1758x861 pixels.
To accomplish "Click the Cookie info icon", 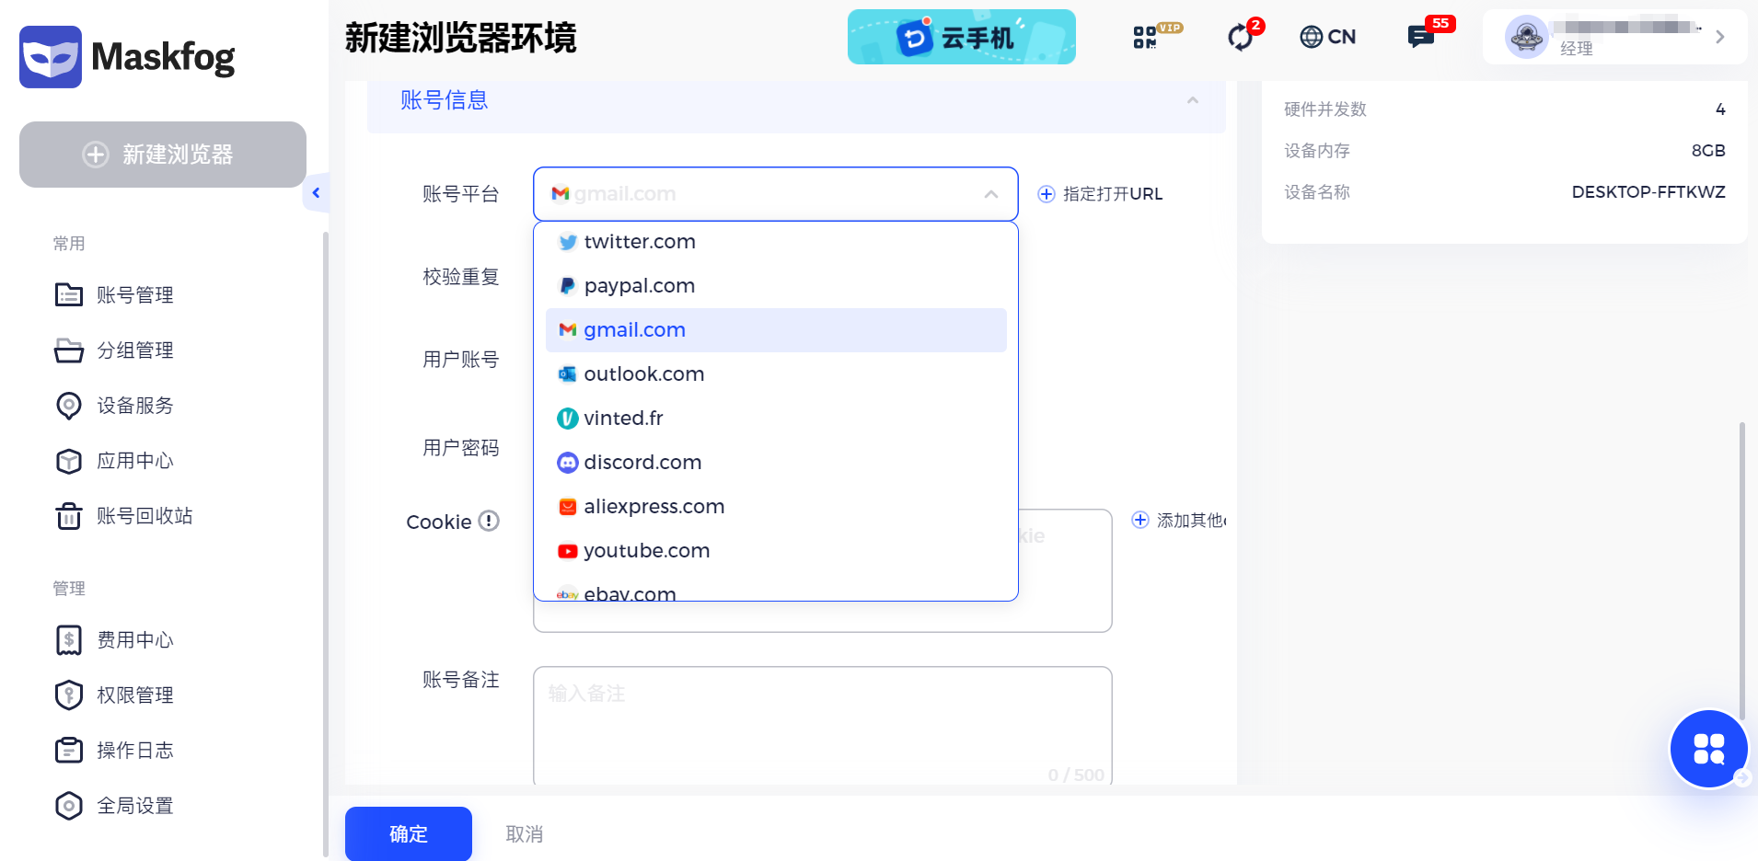I will [489, 522].
